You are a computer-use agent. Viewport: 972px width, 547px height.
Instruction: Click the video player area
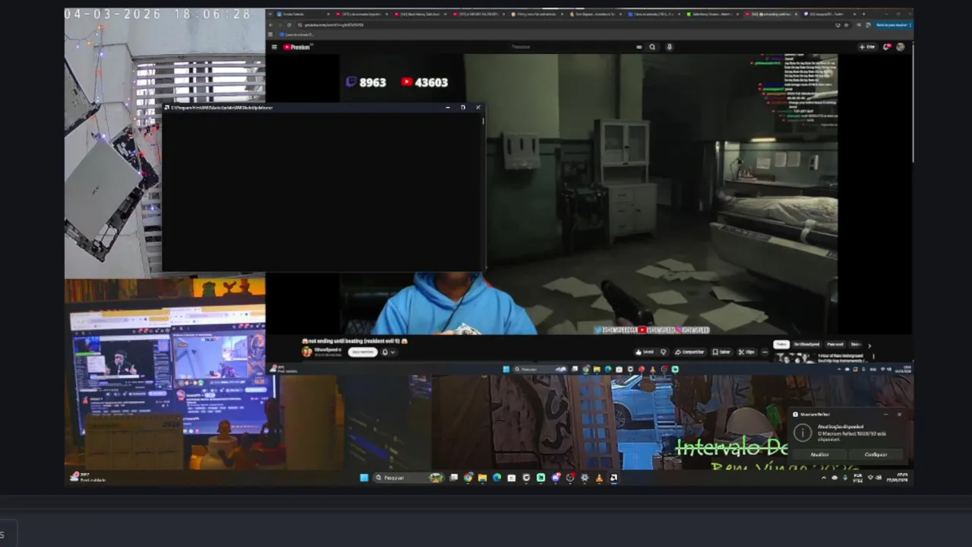coord(589,194)
